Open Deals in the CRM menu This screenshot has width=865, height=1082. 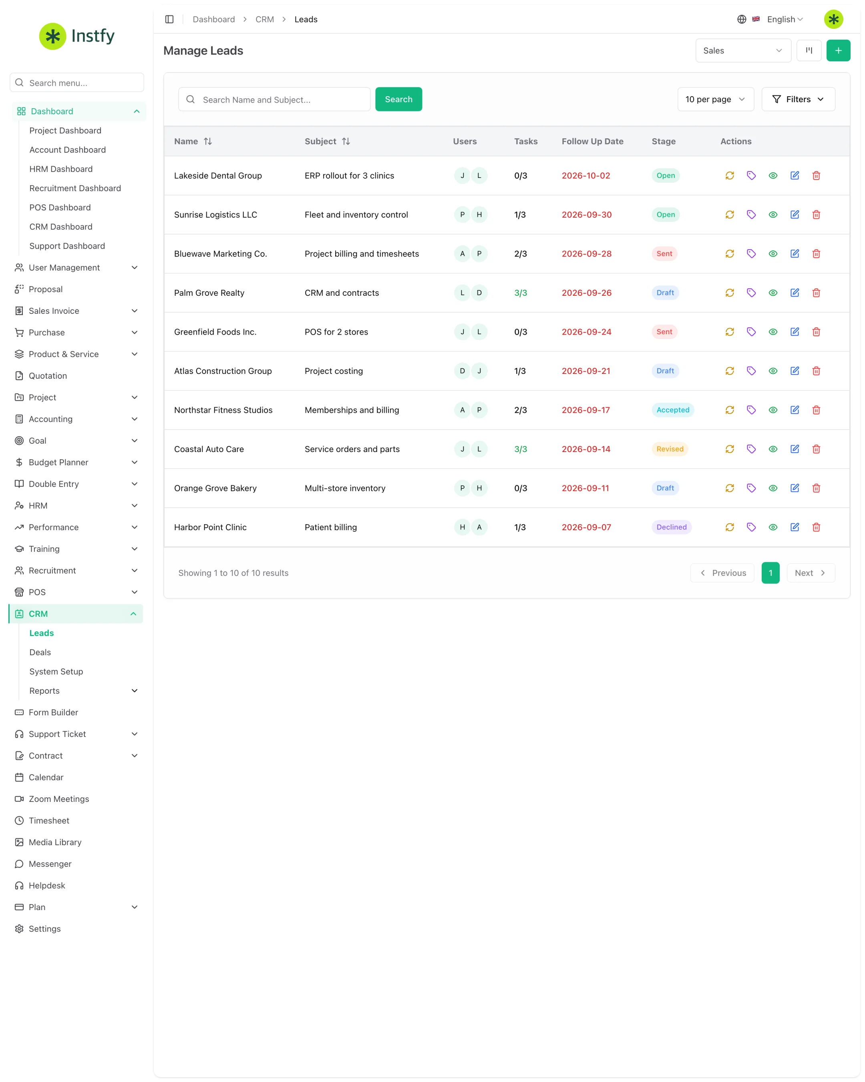pyautogui.click(x=40, y=652)
